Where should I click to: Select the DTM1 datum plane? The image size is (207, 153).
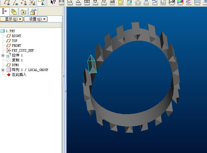click(13, 65)
